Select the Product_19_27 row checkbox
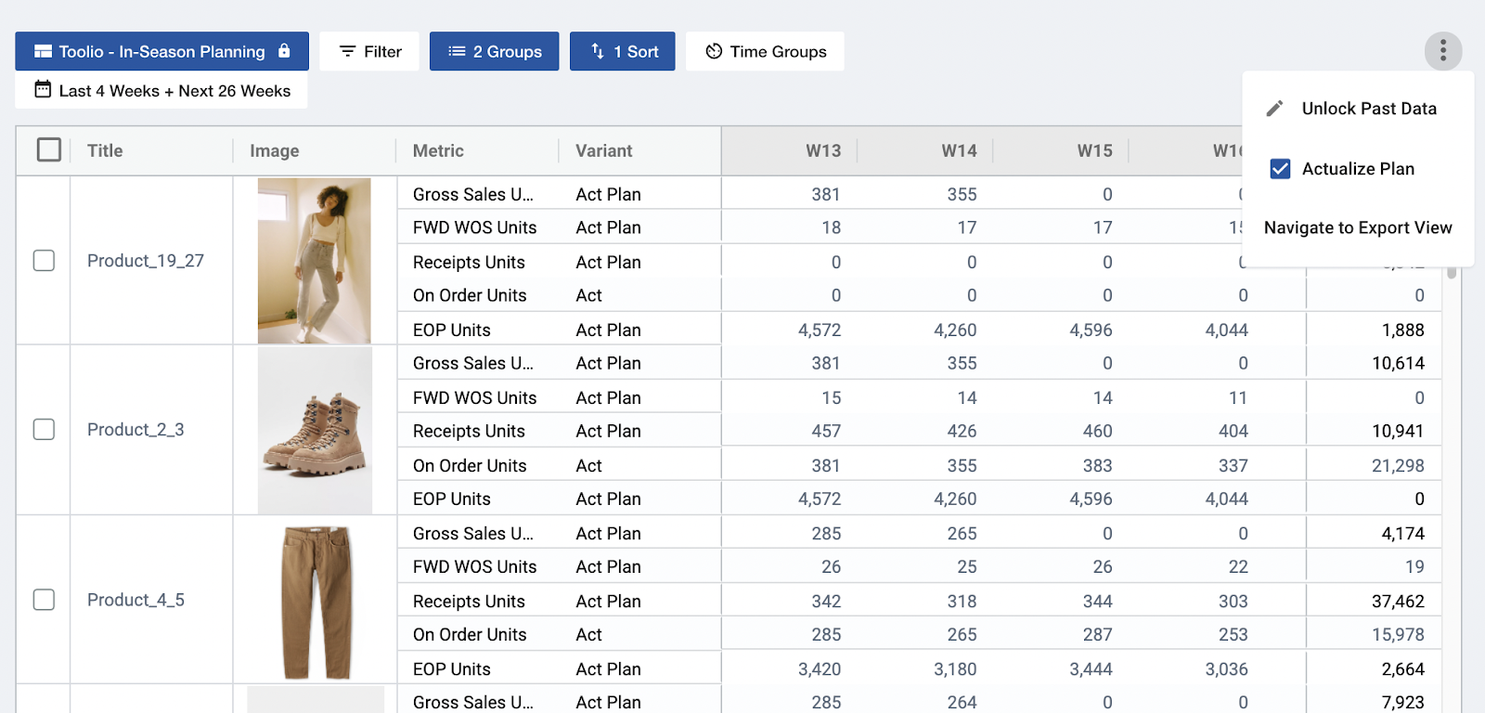Screen dimensions: 1485x713 pos(44,261)
